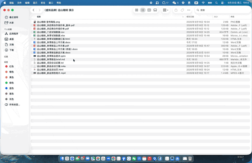Viewport: 252px width, 163px height.
Task: Open 桌面 in the sidebar
Action: tap(9, 39)
